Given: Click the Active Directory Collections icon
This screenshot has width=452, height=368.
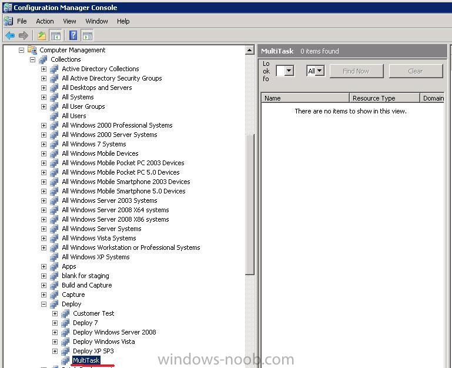Looking at the screenshot, I should pos(54,69).
